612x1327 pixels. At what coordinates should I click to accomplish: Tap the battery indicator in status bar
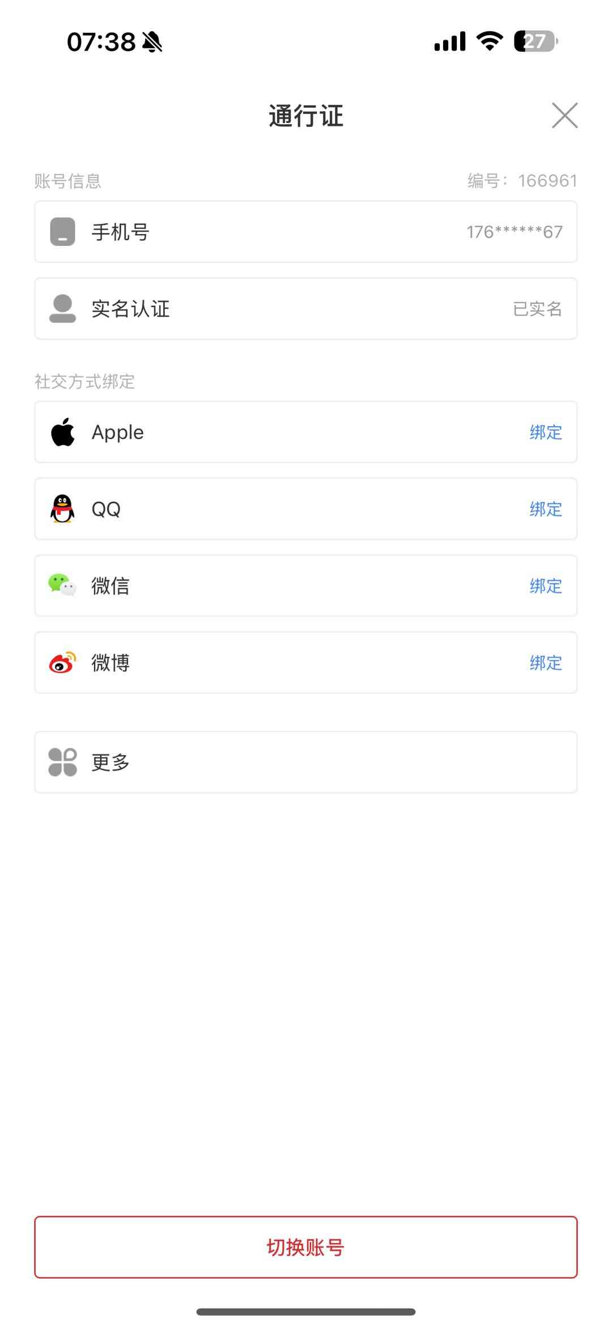pyautogui.click(x=535, y=41)
